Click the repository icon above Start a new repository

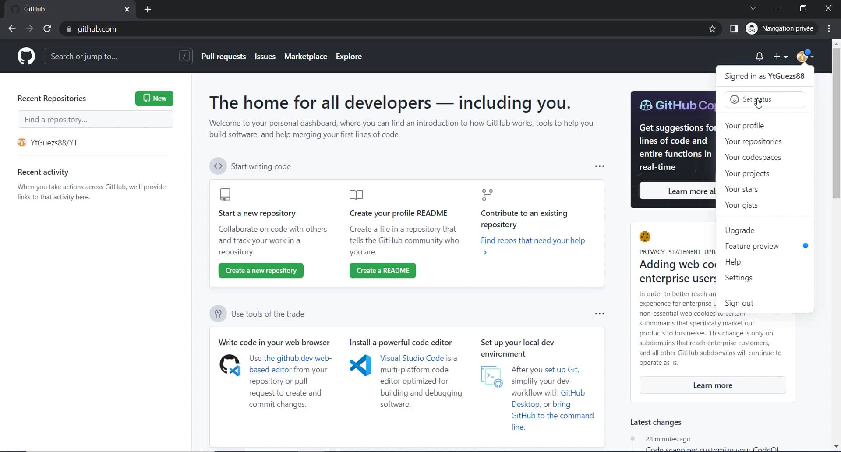click(225, 194)
